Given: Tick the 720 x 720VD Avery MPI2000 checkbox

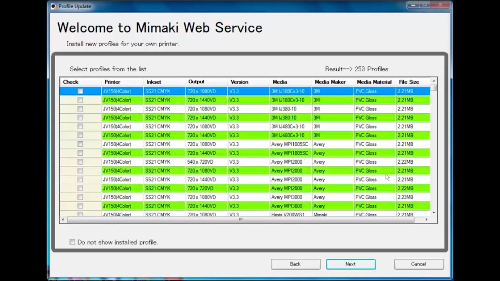Looking at the screenshot, I should pos(80,188).
